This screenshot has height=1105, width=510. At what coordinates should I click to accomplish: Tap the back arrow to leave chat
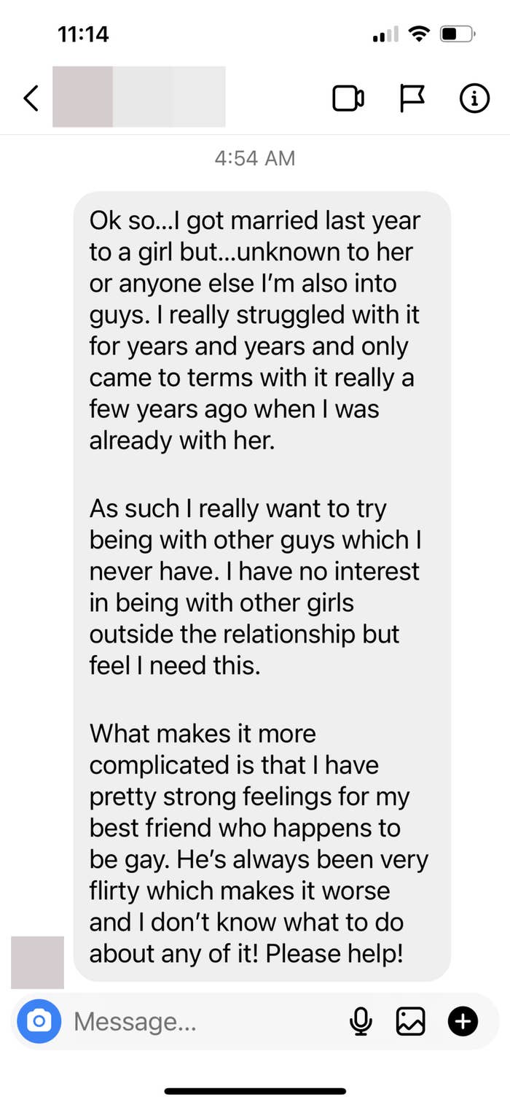tap(31, 98)
